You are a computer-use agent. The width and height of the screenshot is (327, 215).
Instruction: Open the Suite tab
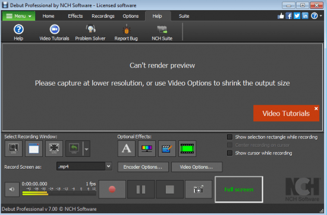(184, 16)
